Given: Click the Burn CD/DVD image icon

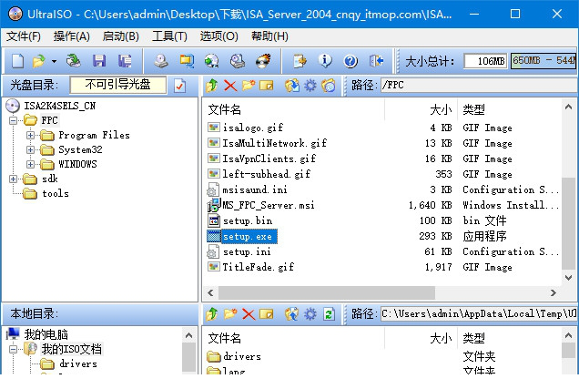Looking at the screenshot, I should coord(263,61).
